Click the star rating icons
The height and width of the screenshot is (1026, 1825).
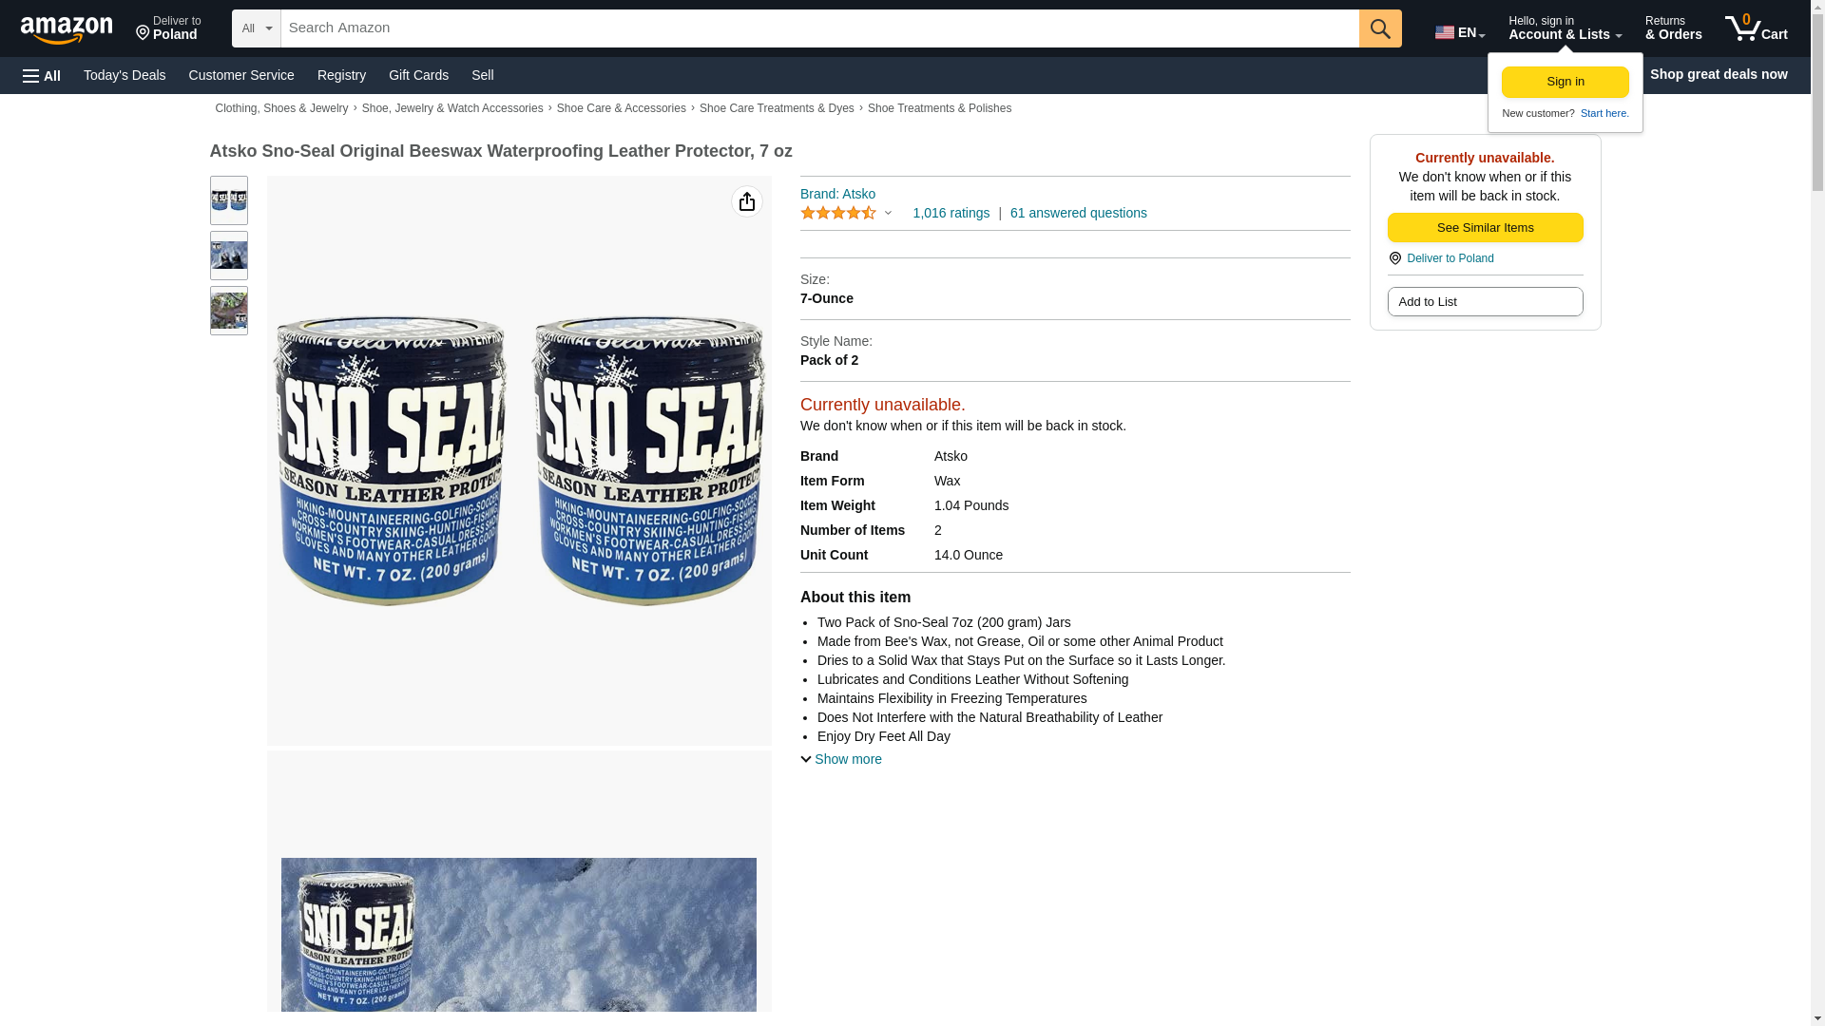[838, 213]
